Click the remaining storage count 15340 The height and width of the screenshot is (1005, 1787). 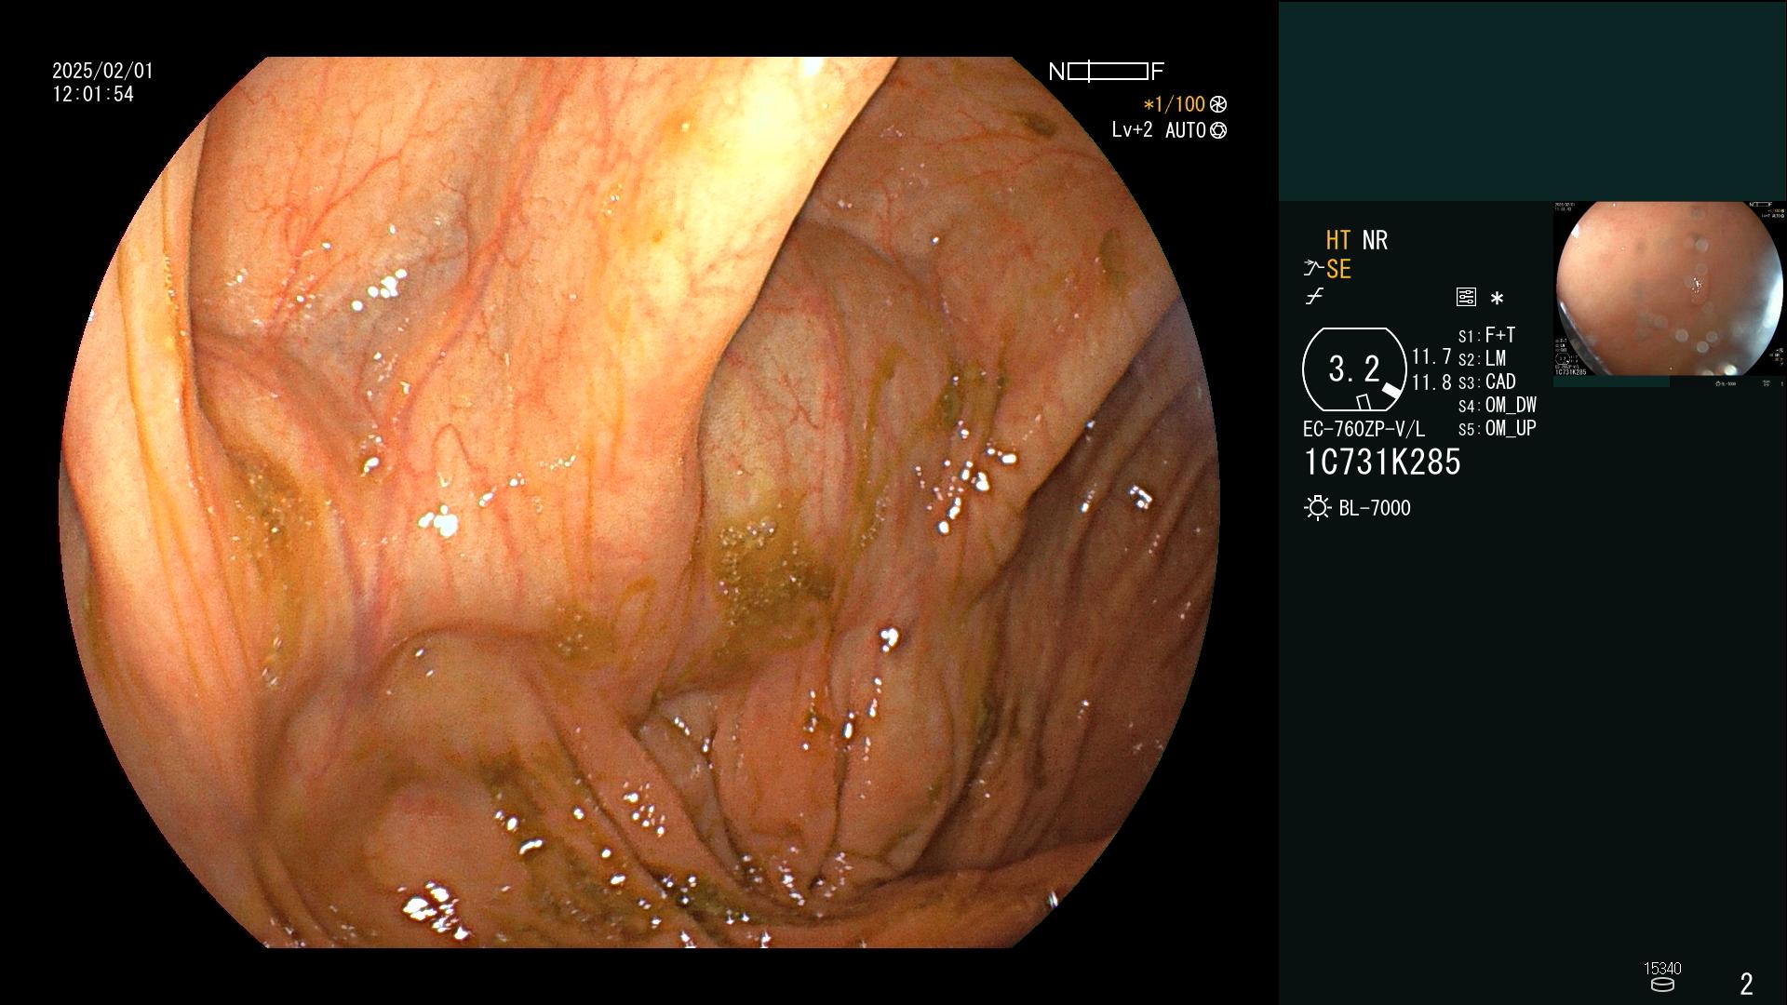tap(1662, 969)
